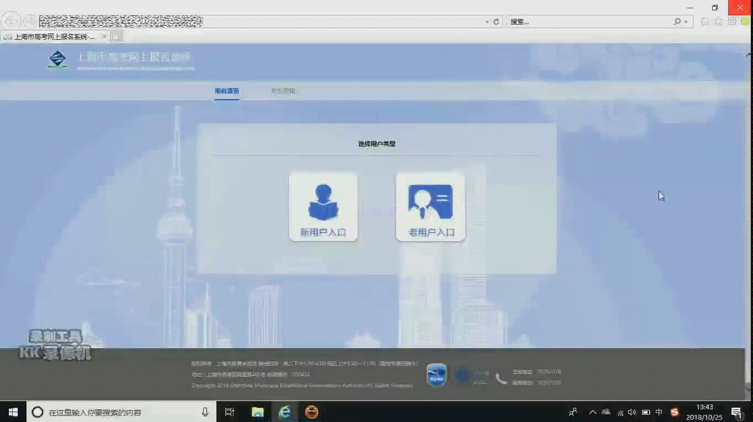This screenshot has height=422, width=753.
Task: Click the Copyright ShangHai Municipal text
Action: click(302, 386)
